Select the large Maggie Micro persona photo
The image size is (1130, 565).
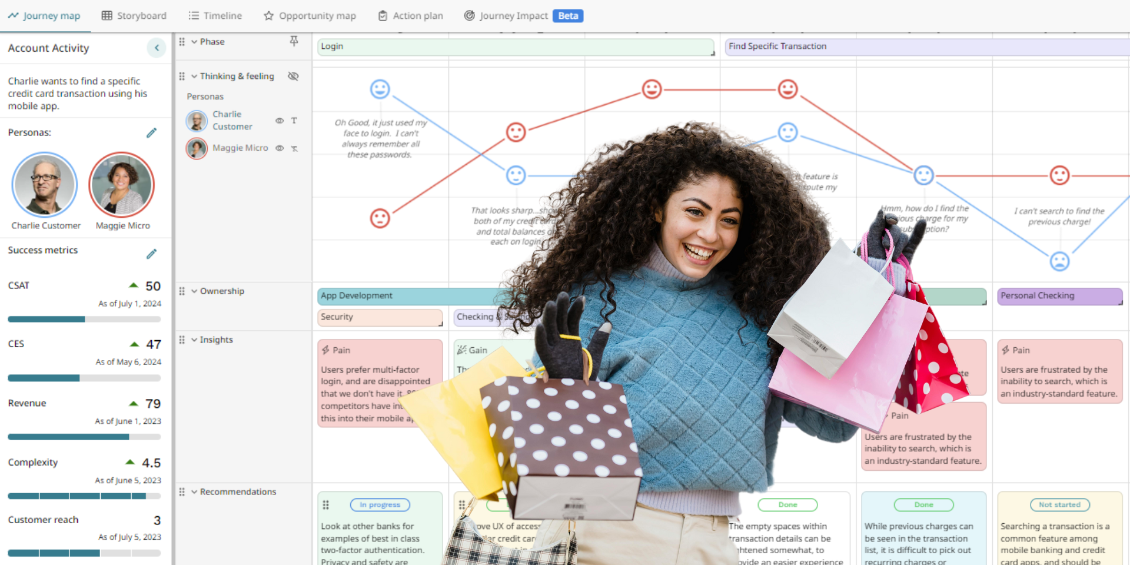point(122,185)
